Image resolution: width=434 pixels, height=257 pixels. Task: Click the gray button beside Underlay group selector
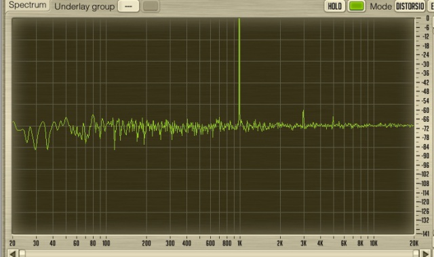[x=151, y=6]
